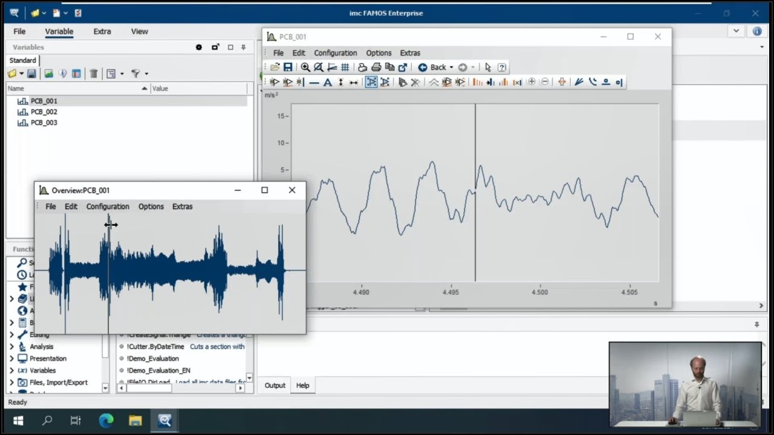Expand the Files, Import/Export function group
This screenshot has height=435, width=774.
point(11,382)
